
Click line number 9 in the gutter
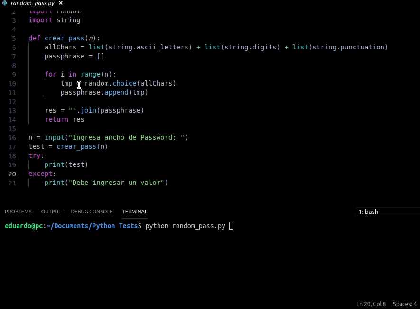14,74
